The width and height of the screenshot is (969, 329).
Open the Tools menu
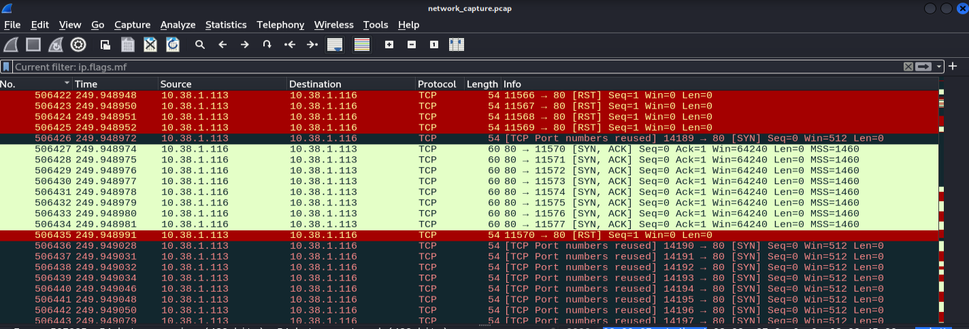pyautogui.click(x=376, y=24)
